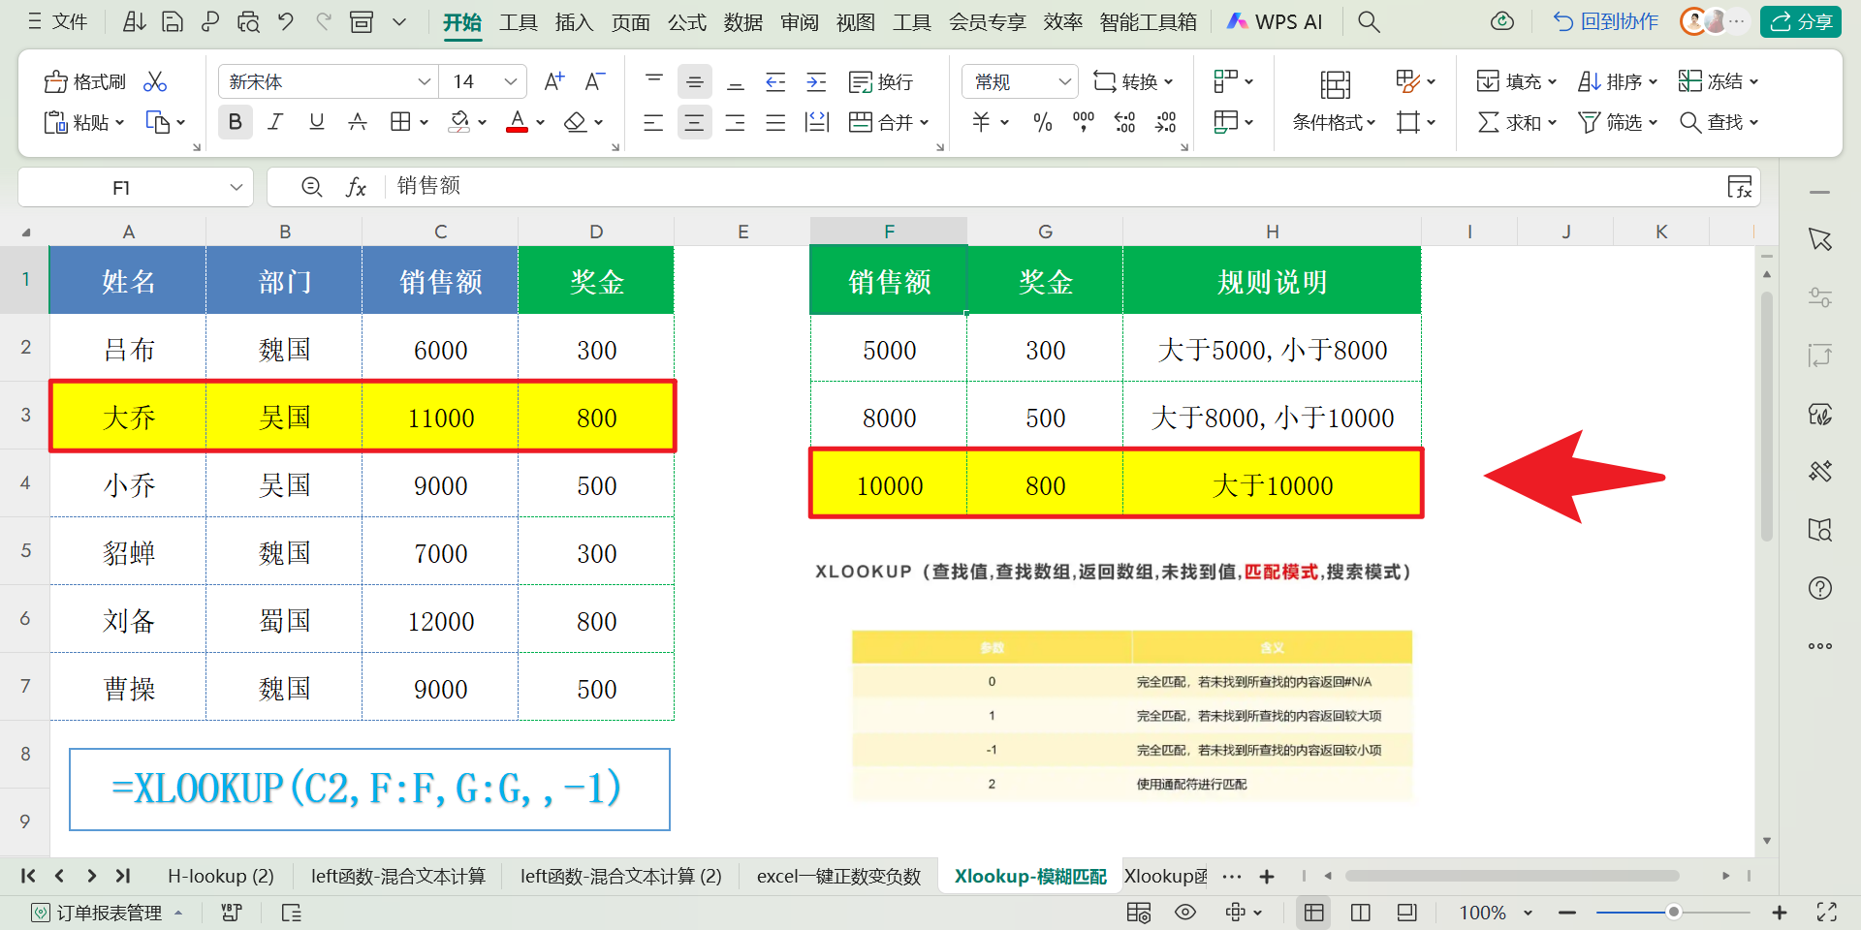Open the 公式 (Formulas) ribbon tab
1861x930 pixels.
pos(686,21)
